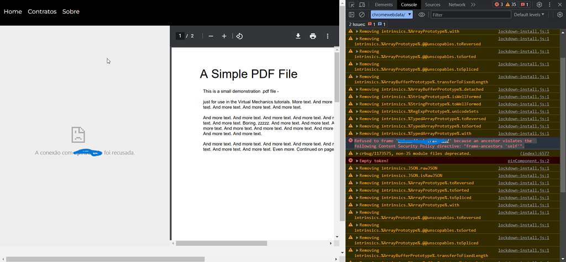
Task: Open the pinComponent.js:2 source link
Action: point(528,161)
